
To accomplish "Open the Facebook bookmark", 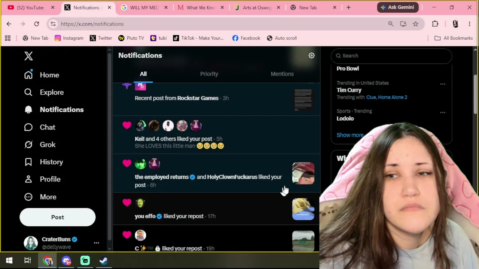I will pyautogui.click(x=246, y=38).
